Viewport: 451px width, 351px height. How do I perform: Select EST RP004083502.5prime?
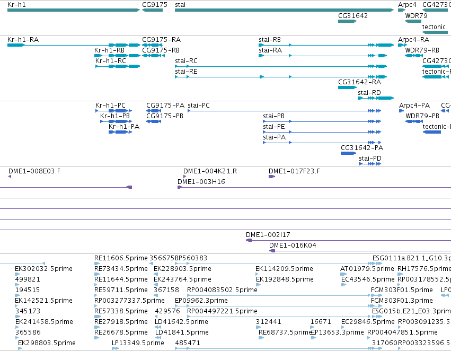pyautogui.click(x=279, y=295)
